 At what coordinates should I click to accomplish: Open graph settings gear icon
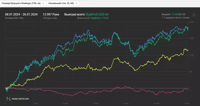pyautogui.click(x=194, y=15)
